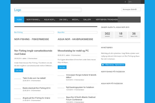Open article about samarbeidsavtale med Dubai
The height and width of the screenshot is (103, 155).
coord(33,52)
